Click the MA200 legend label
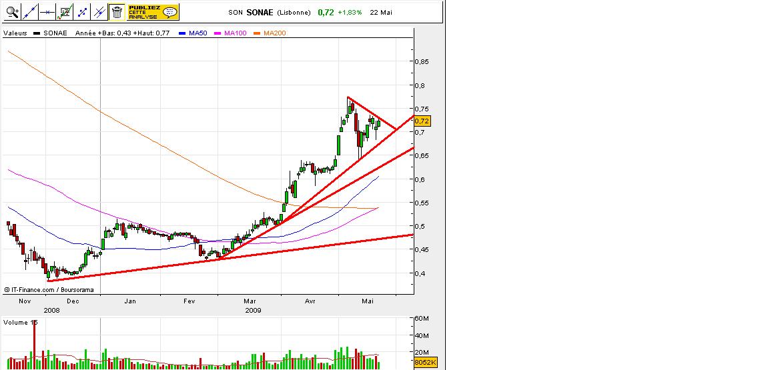The image size is (780, 370). tap(275, 33)
